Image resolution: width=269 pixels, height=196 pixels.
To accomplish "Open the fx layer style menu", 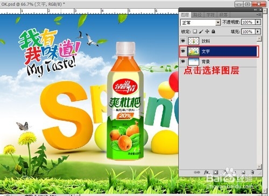I will click(207, 172).
